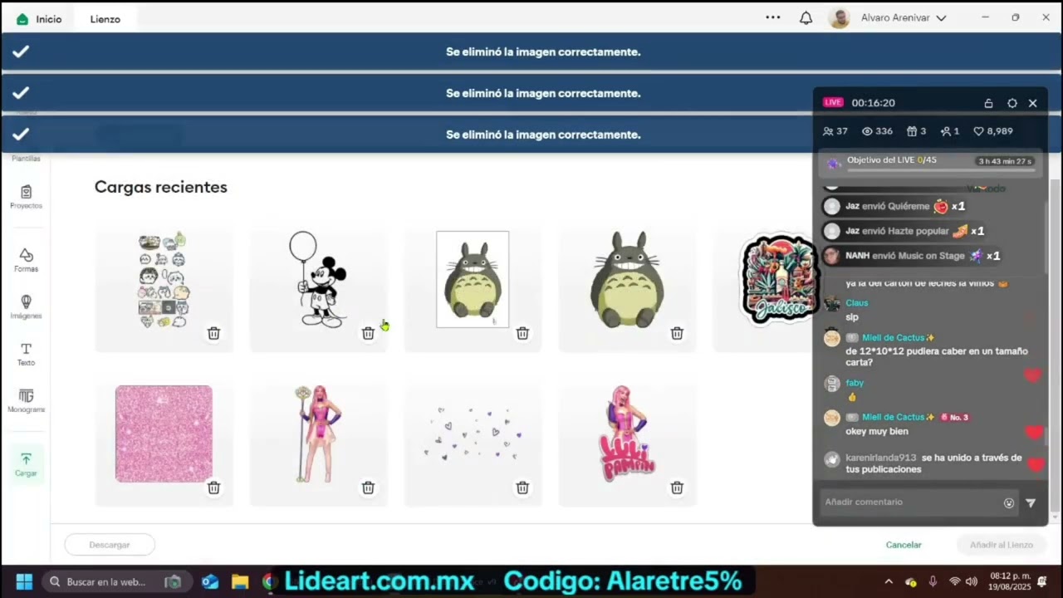
Task: Open emoji picker in comment box
Action: point(1009,502)
